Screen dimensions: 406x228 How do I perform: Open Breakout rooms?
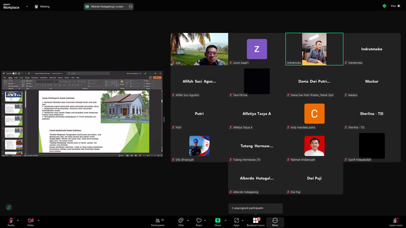[256, 222]
